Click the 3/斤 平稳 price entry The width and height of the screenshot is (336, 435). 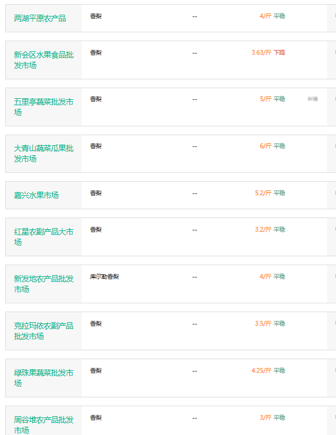(272, 417)
